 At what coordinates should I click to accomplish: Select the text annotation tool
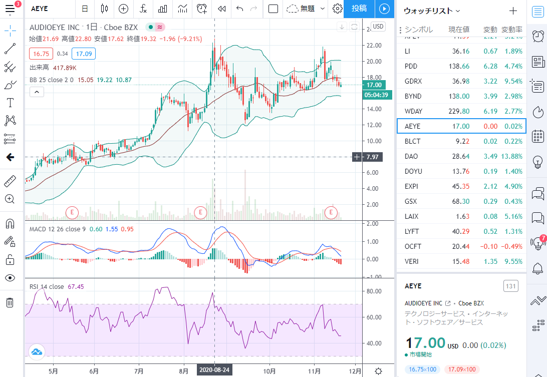pyautogui.click(x=10, y=103)
